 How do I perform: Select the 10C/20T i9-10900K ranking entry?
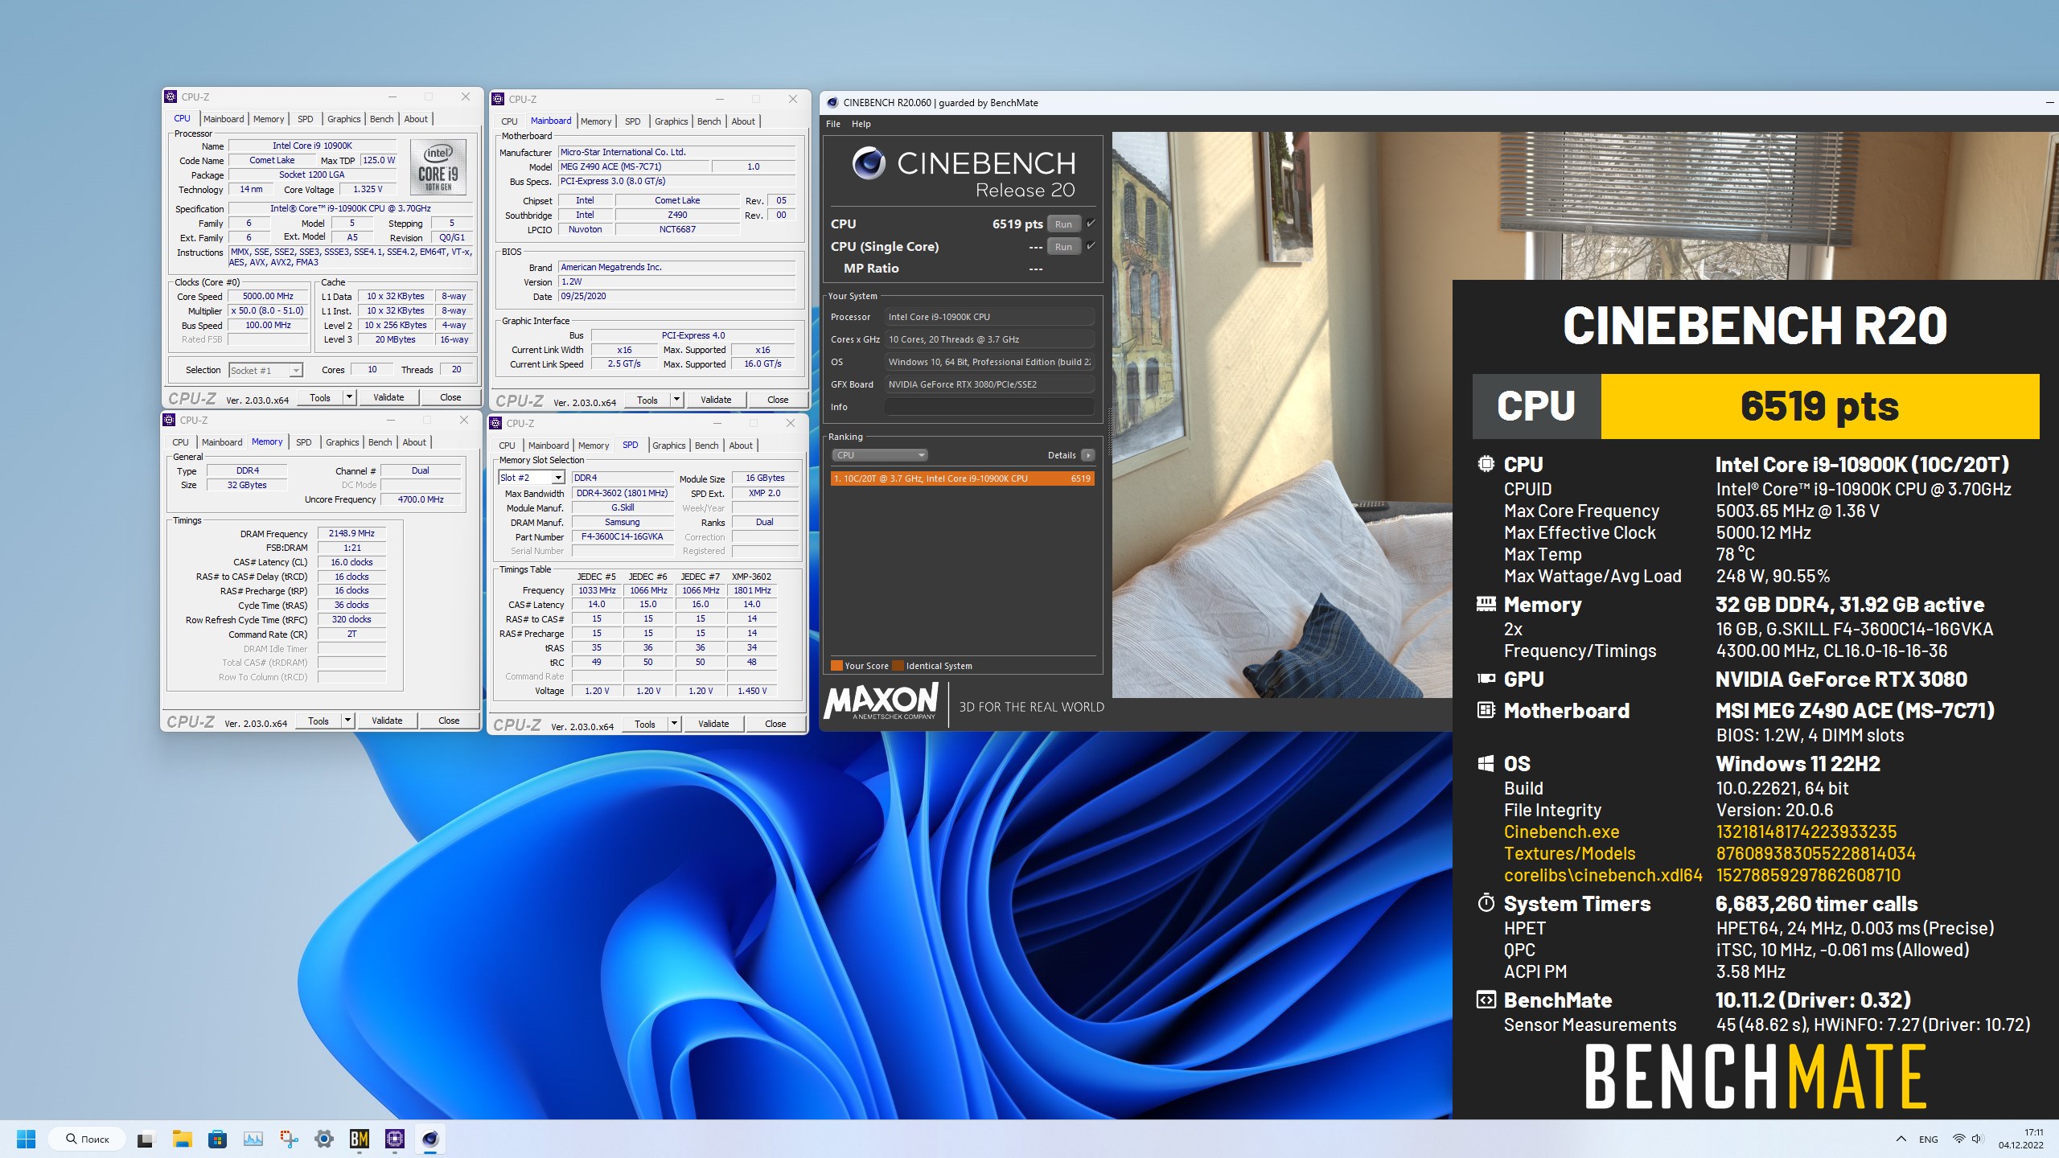(x=962, y=478)
